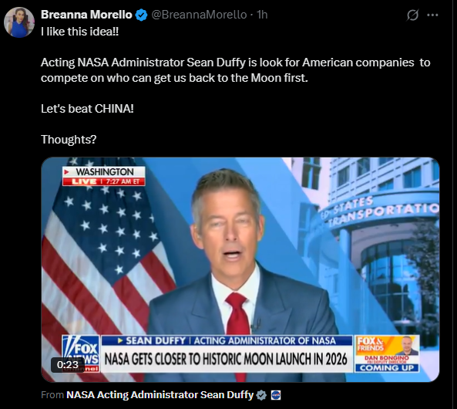Screen dimensions: 457x409
Task: Click Sean Duffy Acting Administrator name banner
Action: tap(227, 340)
